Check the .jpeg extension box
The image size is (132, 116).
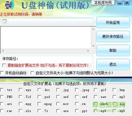(77, 90)
